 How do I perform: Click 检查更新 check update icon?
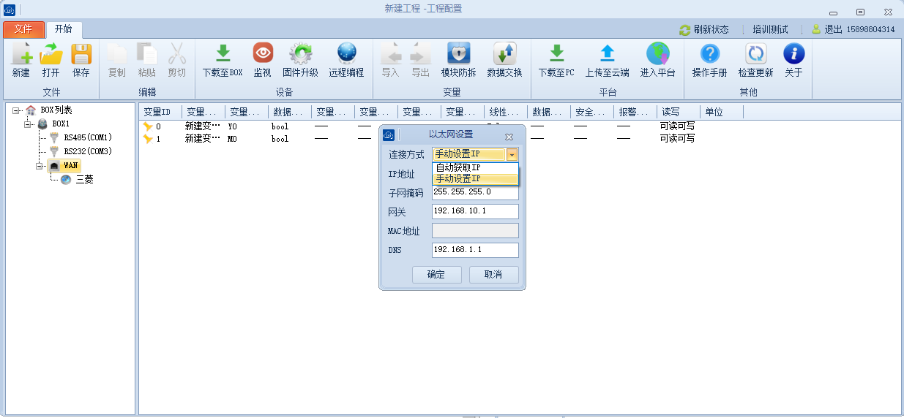pos(755,54)
